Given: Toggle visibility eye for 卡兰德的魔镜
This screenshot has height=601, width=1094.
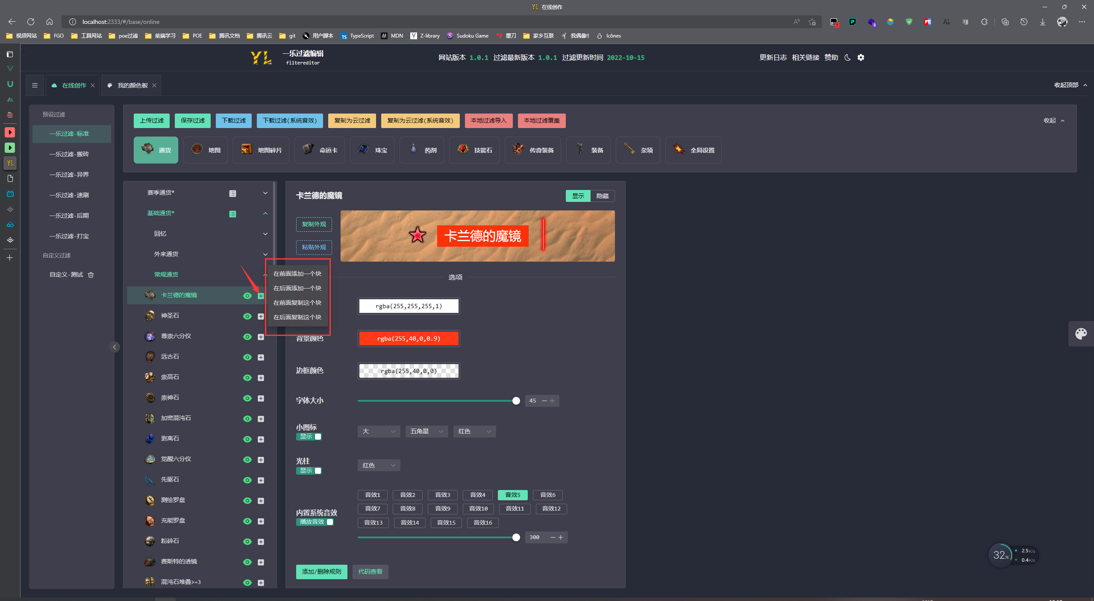Looking at the screenshot, I should click(247, 296).
